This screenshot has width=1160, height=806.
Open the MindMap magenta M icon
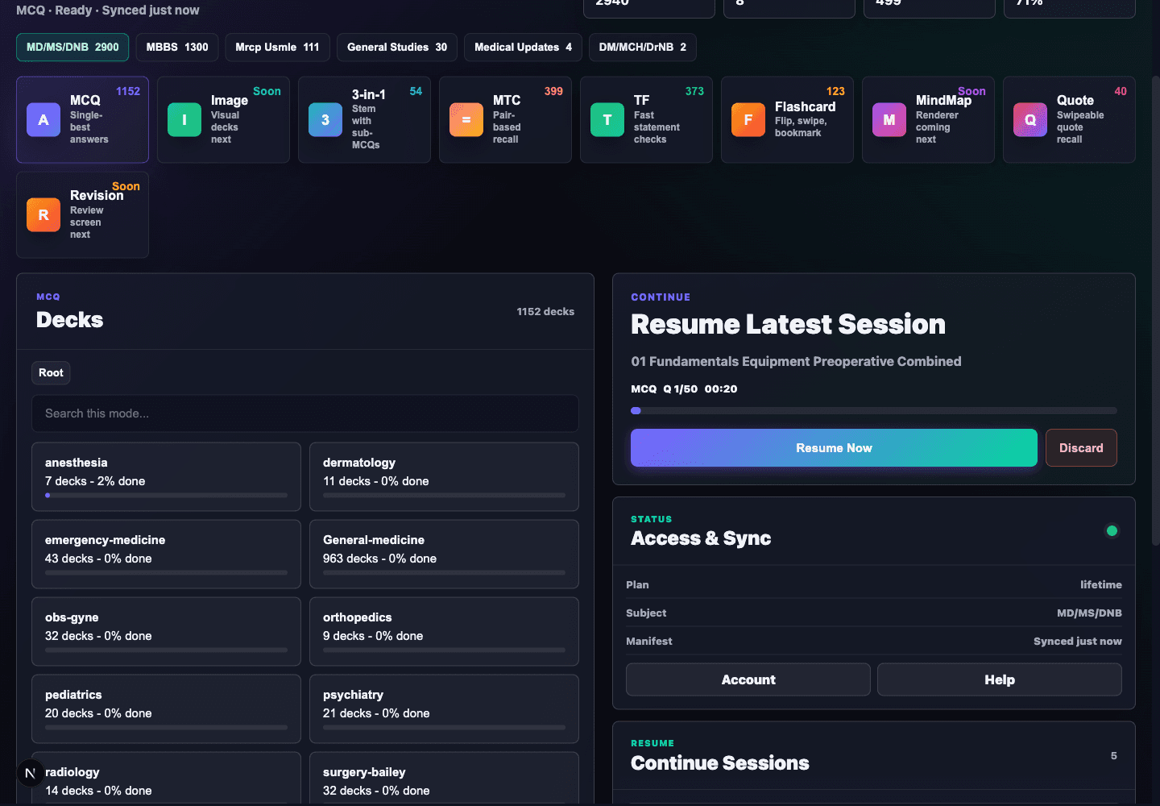point(889,120)
